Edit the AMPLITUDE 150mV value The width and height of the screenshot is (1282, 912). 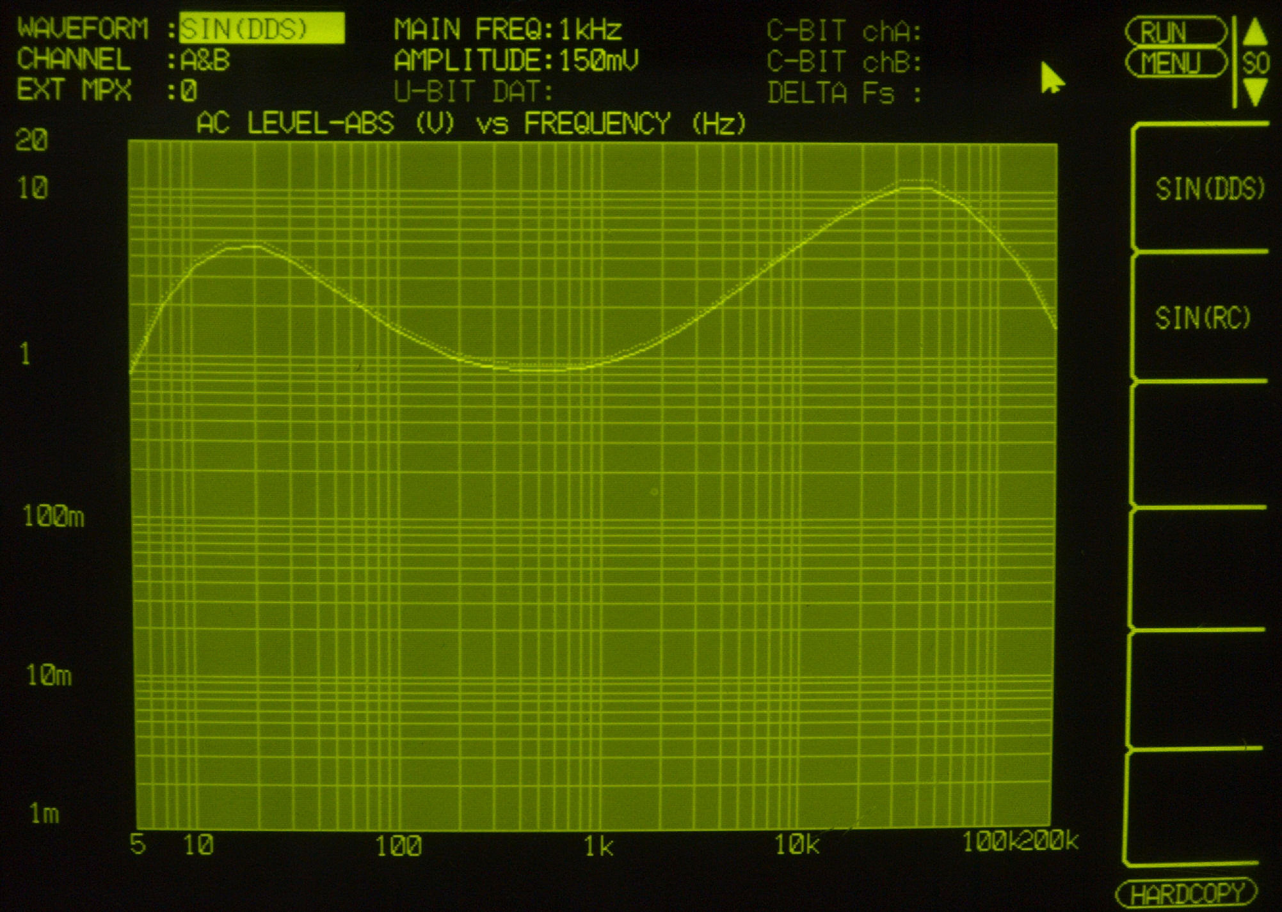pos(598,61)
